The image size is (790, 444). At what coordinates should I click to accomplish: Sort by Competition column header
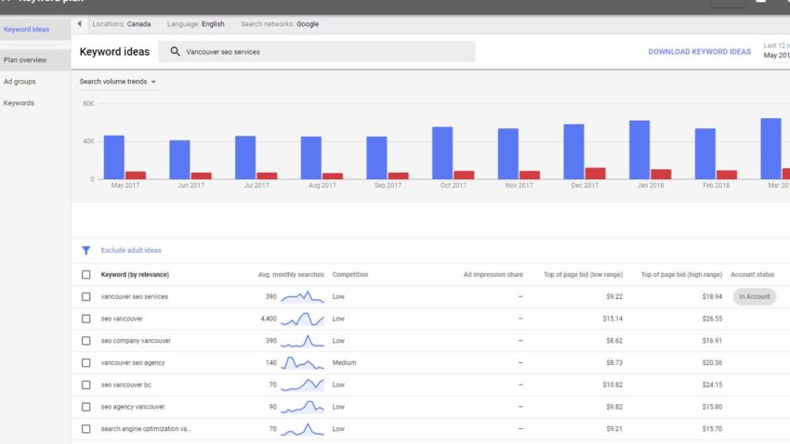pos(350,274)
